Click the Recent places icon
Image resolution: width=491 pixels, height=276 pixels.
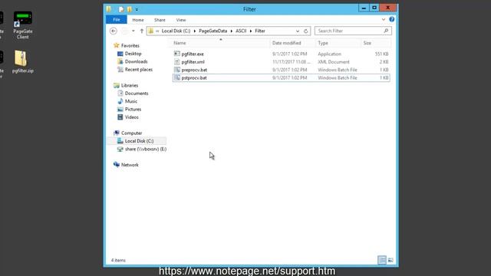(120, 70)
